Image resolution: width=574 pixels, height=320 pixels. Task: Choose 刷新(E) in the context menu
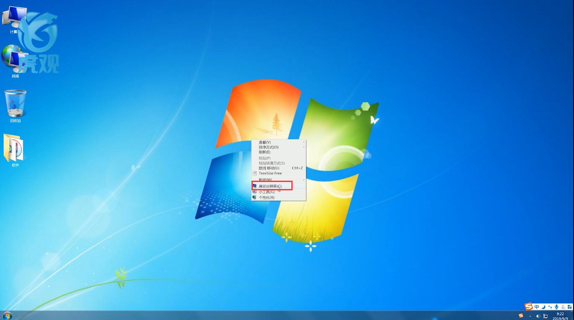tap(278, 152)
